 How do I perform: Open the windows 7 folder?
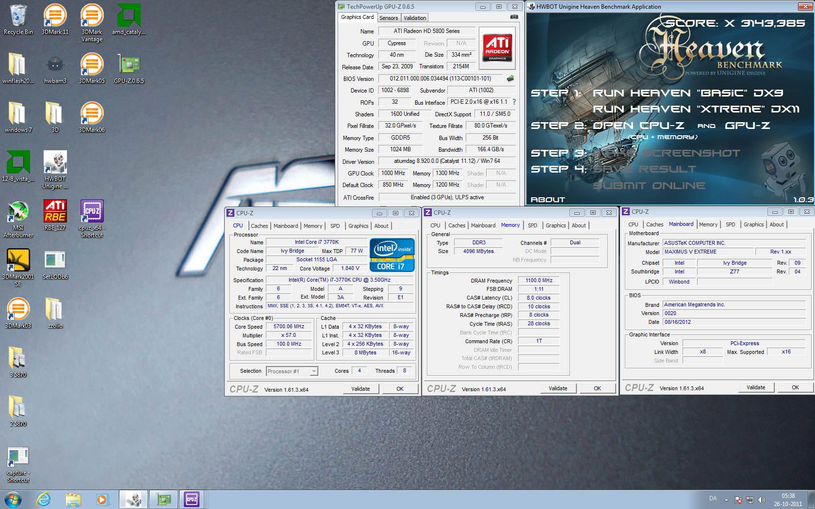[18, 117]
